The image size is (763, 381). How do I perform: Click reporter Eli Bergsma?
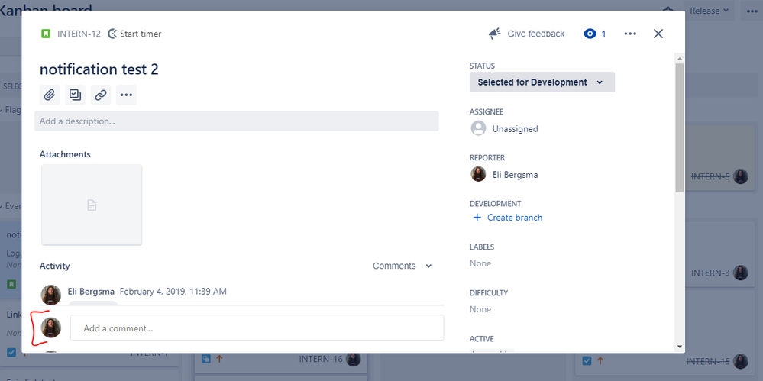[504, 175]
